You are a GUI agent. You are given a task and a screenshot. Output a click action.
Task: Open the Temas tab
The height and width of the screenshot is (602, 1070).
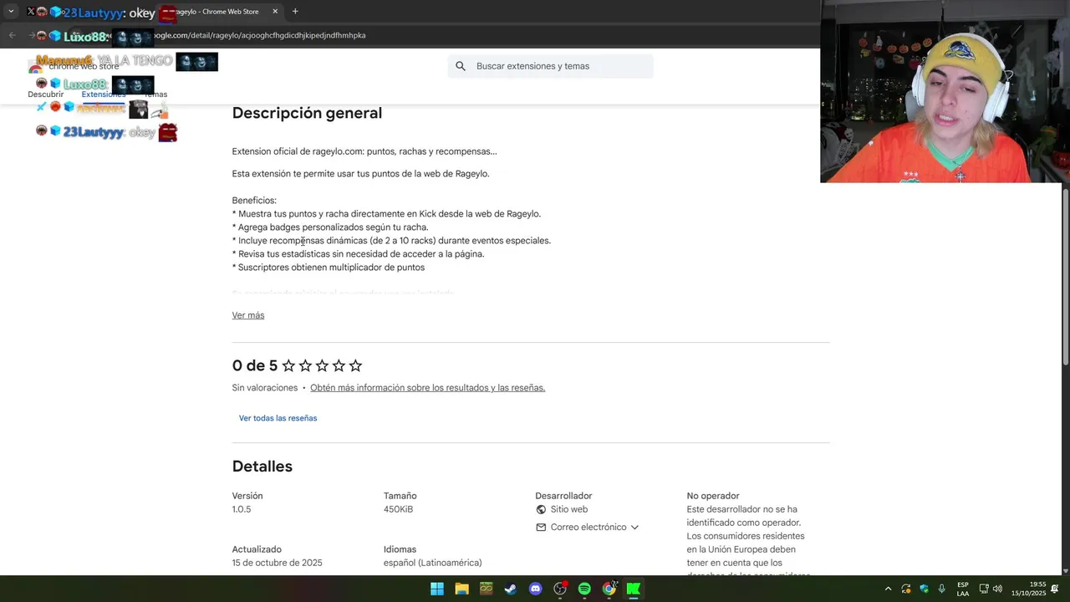coord(155,94)
